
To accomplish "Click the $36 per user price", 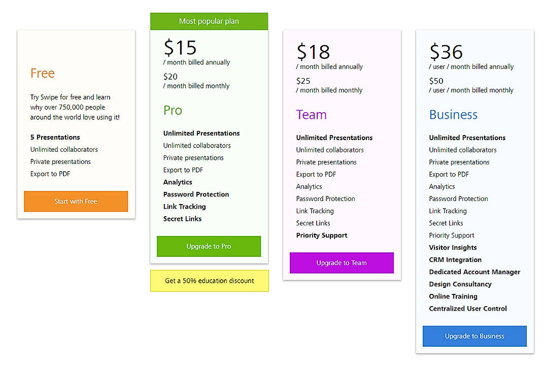I will click(446, 52).
